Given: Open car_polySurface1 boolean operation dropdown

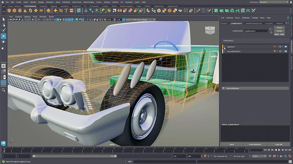Looking at the screenshot, I should 275,51.
